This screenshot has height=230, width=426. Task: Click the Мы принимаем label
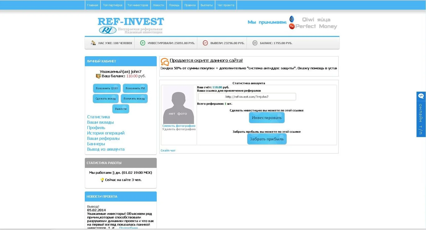[267, 22]
